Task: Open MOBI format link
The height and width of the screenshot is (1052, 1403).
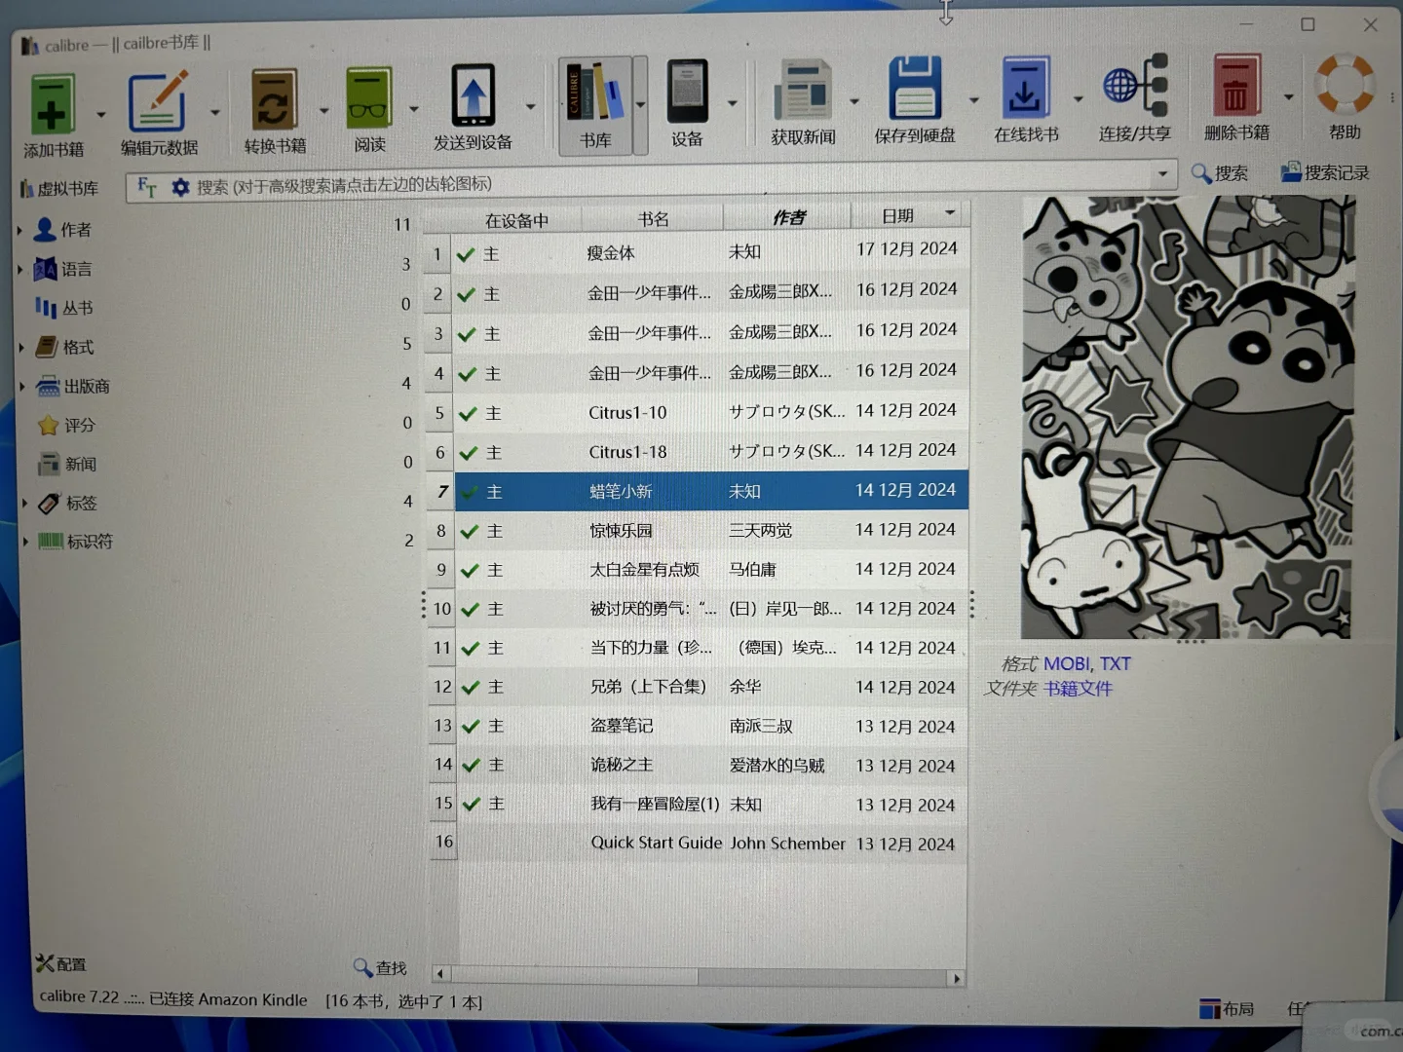Action: pyautogui.click(x=1066, y=663)
